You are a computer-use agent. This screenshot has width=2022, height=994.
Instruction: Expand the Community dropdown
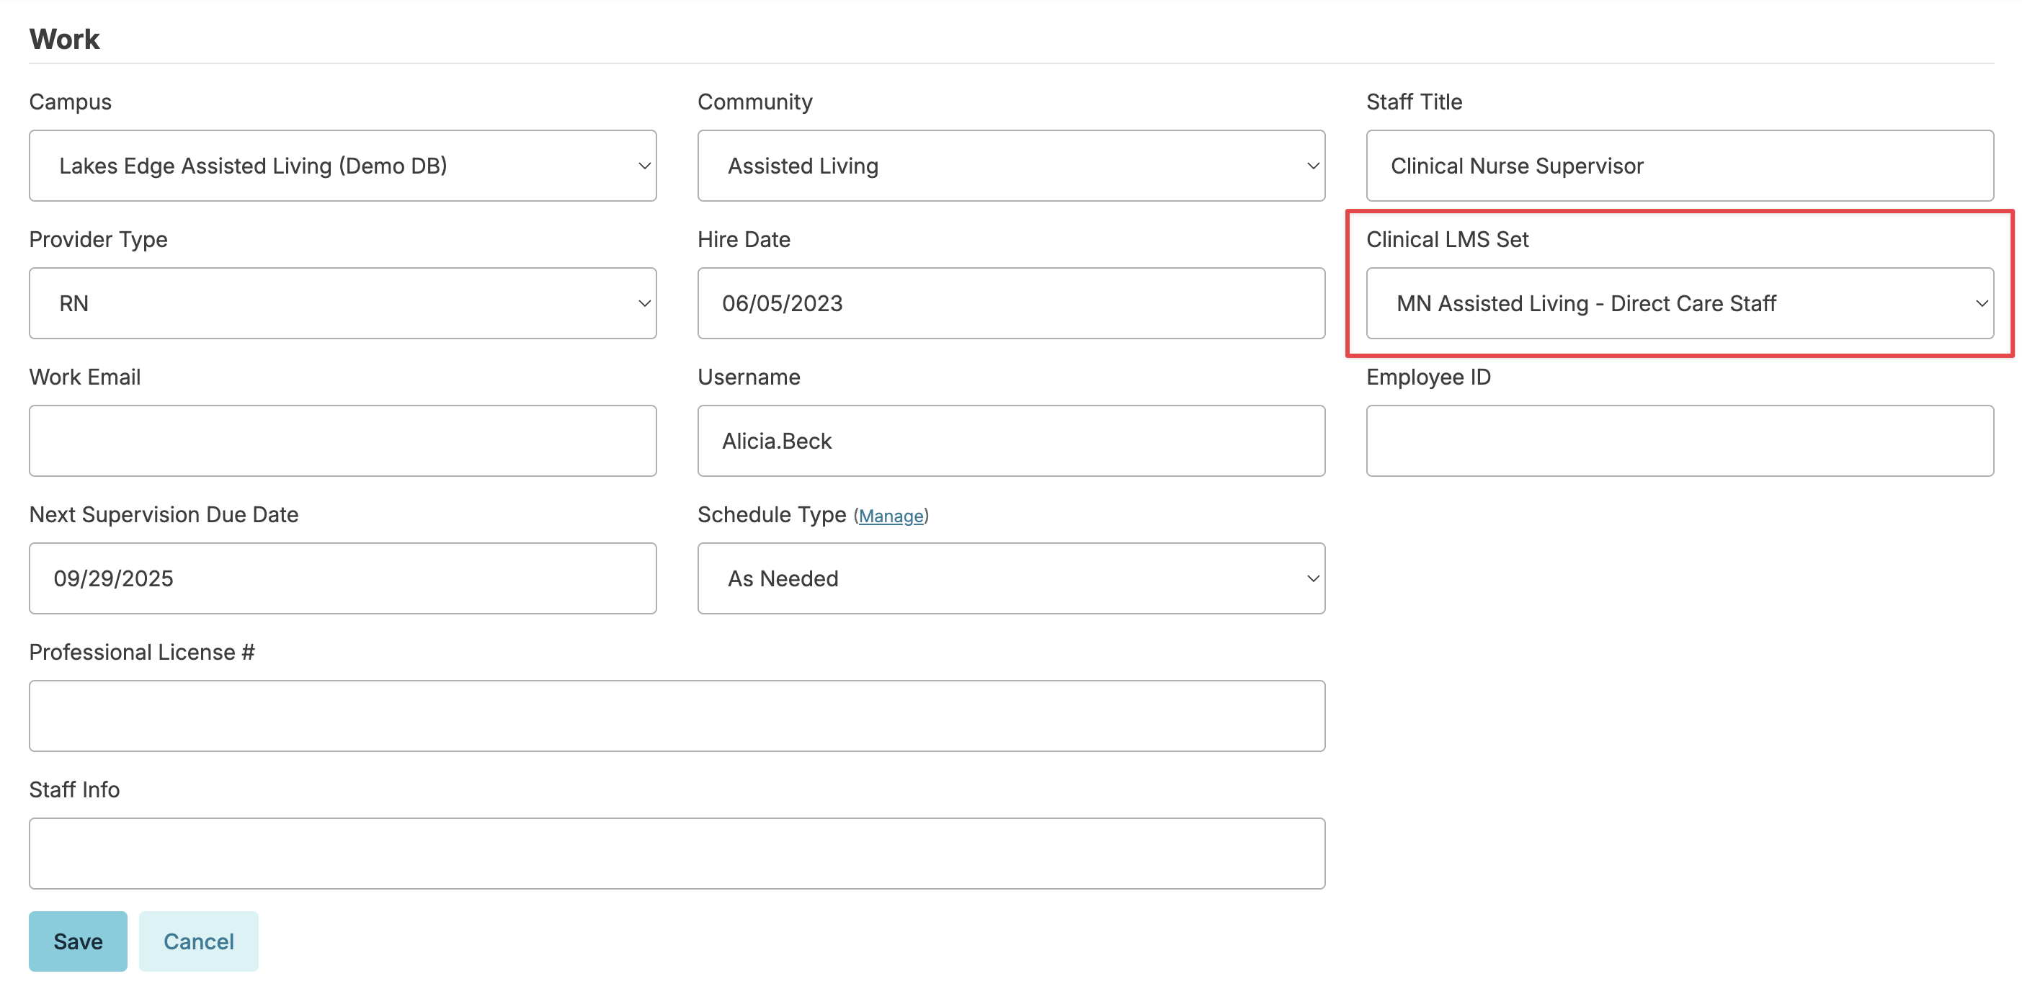click(1010, 166)
